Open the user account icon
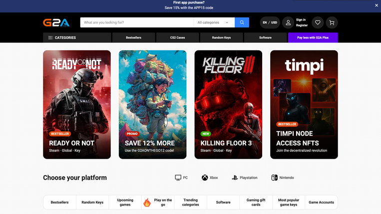 (288, 22)
